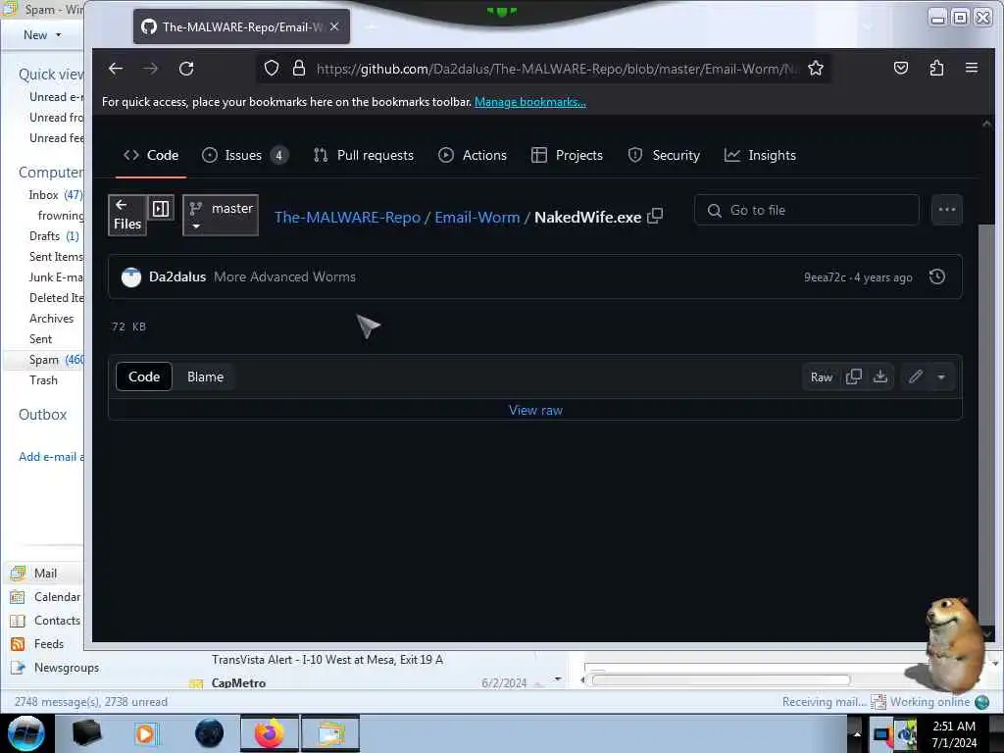Download the raw file icon
The width and height of the screenshot is (1004, 753).
[880, 376]
